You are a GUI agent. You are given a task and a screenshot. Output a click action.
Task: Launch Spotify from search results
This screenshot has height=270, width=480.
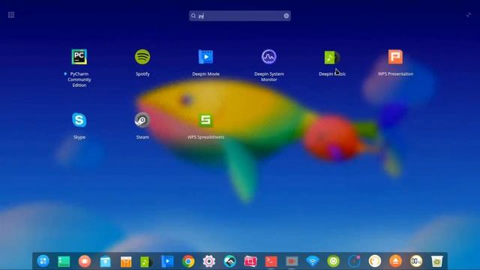coord(142,57)
